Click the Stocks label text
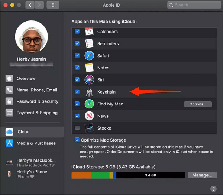 point(104,128)
